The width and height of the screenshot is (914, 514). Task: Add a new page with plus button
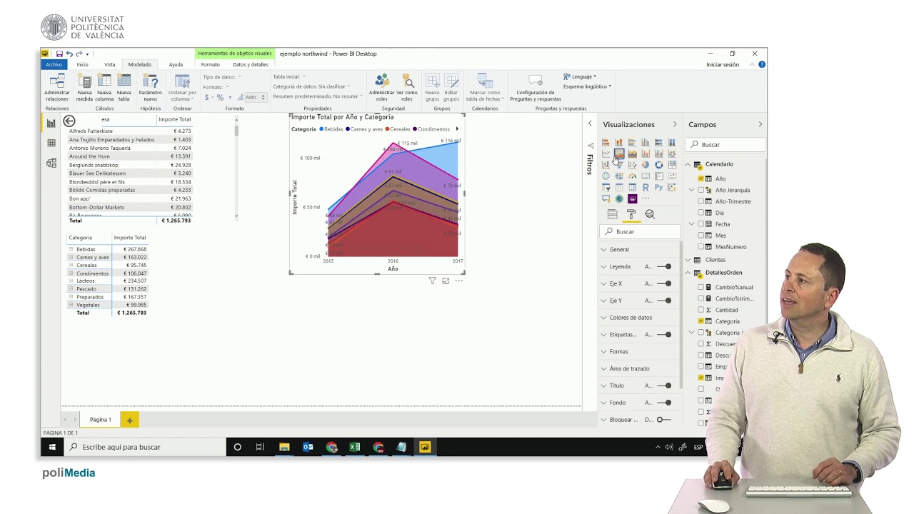tap(129, 420)
